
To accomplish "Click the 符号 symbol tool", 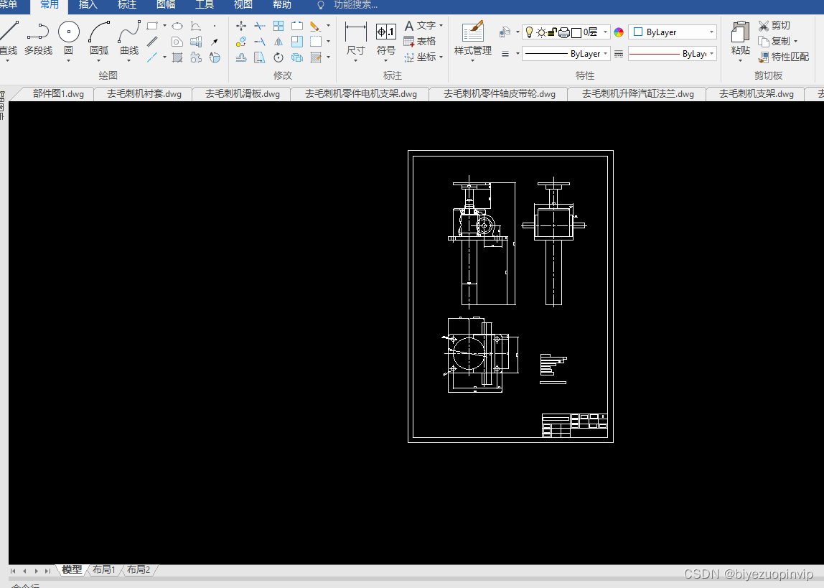I will click(385, 38).
